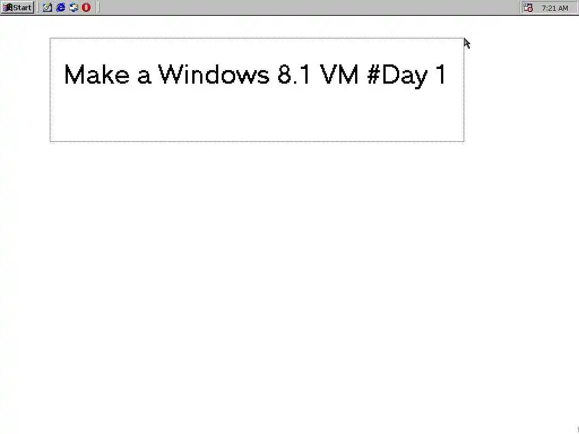Click the word "Make" in the text box

97,75
